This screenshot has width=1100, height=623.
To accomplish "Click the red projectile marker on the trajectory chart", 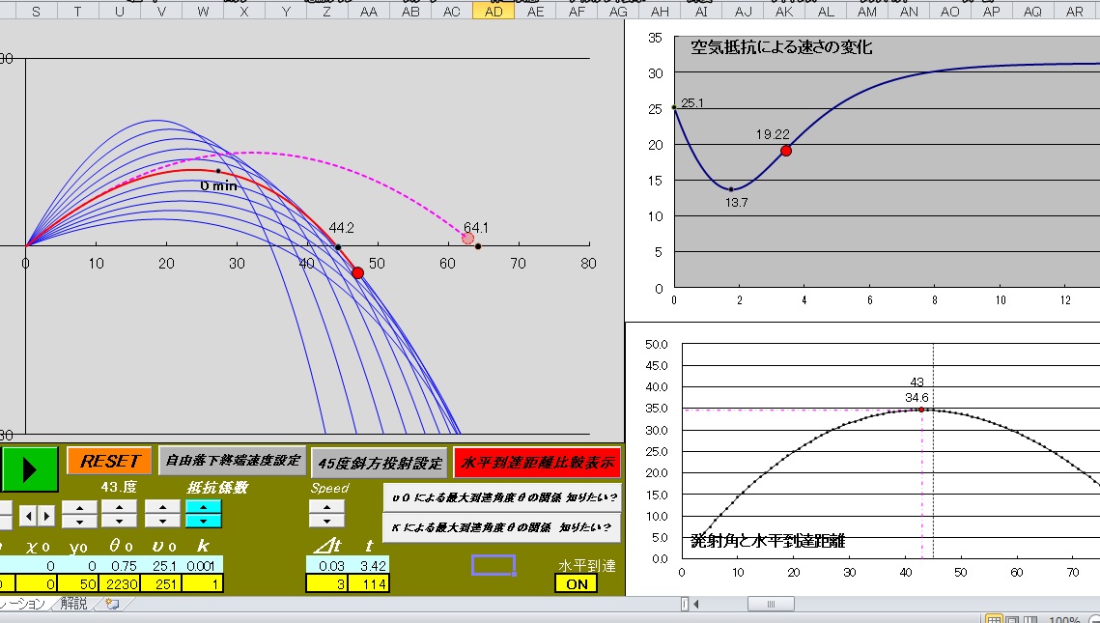I will point(357,272).
